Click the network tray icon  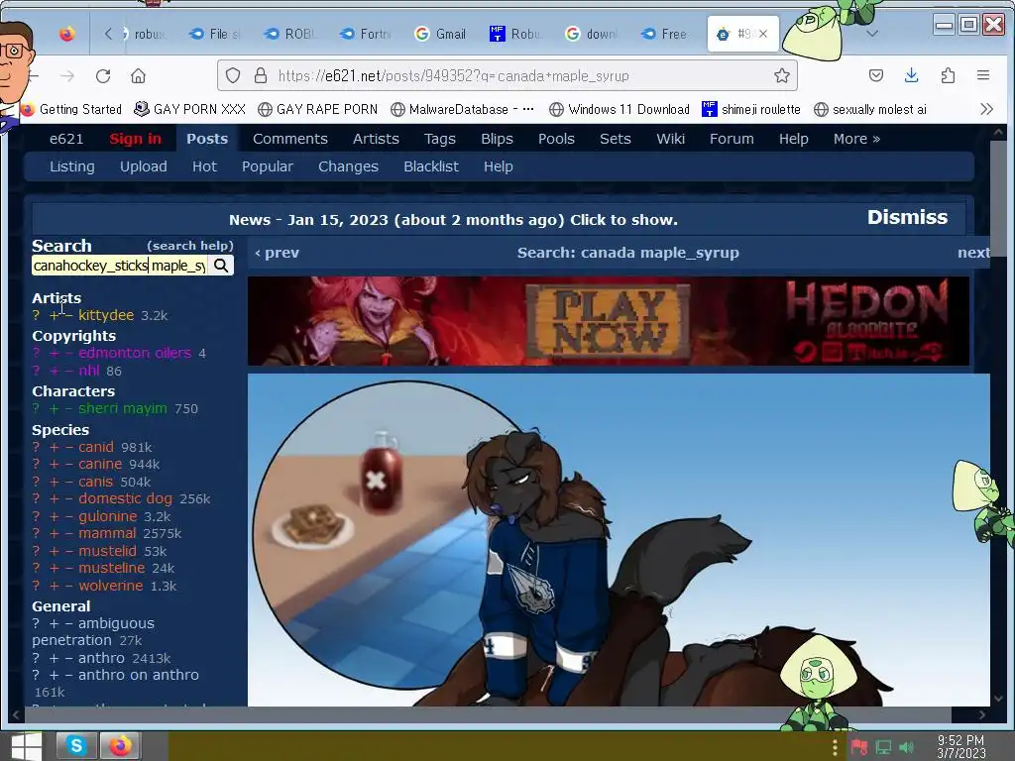point(883,748)
